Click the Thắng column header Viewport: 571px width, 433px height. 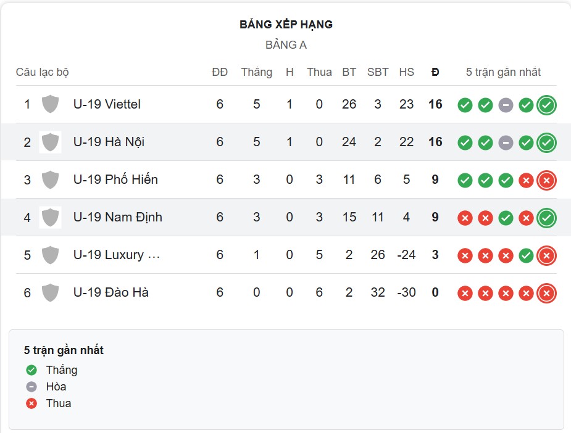[x=257, y=72]
